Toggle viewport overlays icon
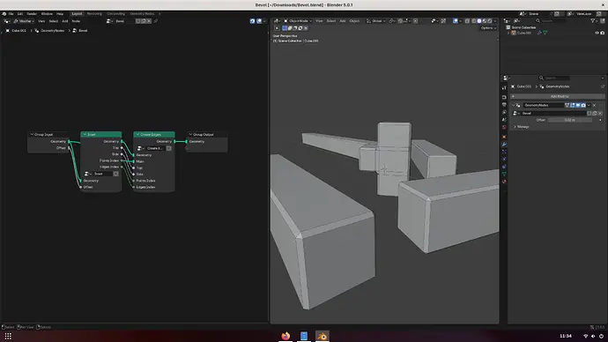 click(x=456, y=21)
